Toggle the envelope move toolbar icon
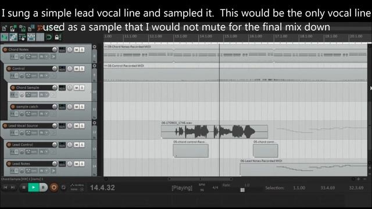The width and height of the screenshot is (372, 209). [31, 37]
